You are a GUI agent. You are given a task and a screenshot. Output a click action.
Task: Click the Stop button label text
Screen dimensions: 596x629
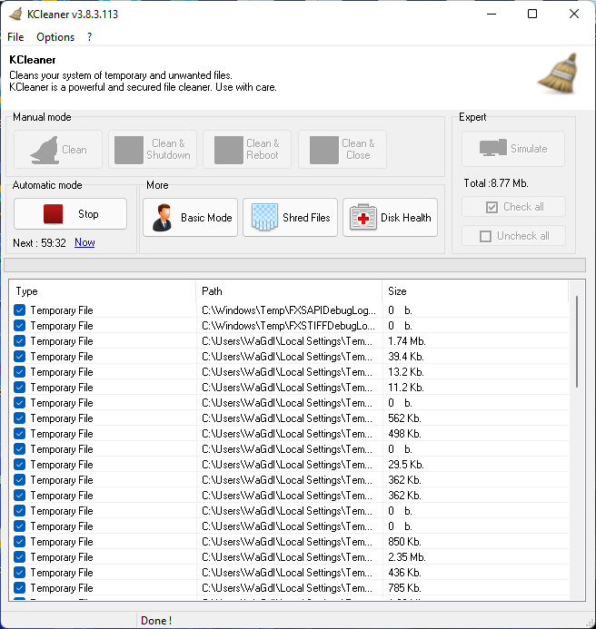pos(88,214)
